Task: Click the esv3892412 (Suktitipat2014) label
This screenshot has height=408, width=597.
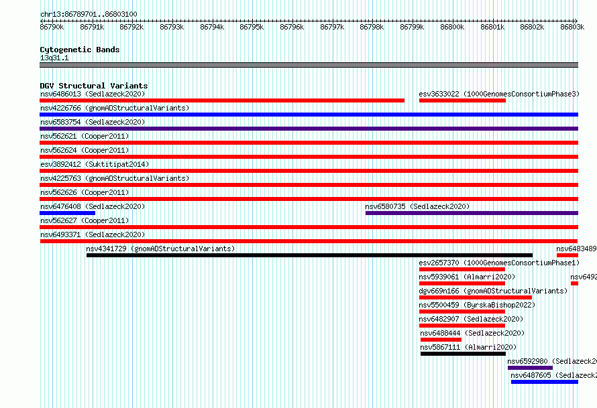Action: click(95, 164)
